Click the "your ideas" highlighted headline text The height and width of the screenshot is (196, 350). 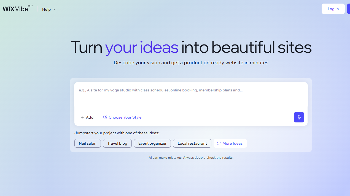(142, 47)
